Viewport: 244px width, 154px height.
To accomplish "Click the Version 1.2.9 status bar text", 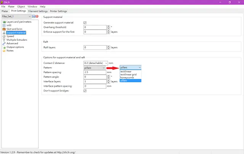I will [38, 152].
